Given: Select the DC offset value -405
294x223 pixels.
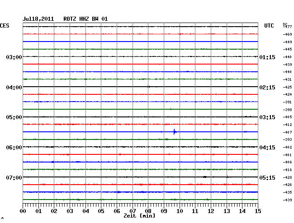Looking at the screenshot, I should coord(287,117).
